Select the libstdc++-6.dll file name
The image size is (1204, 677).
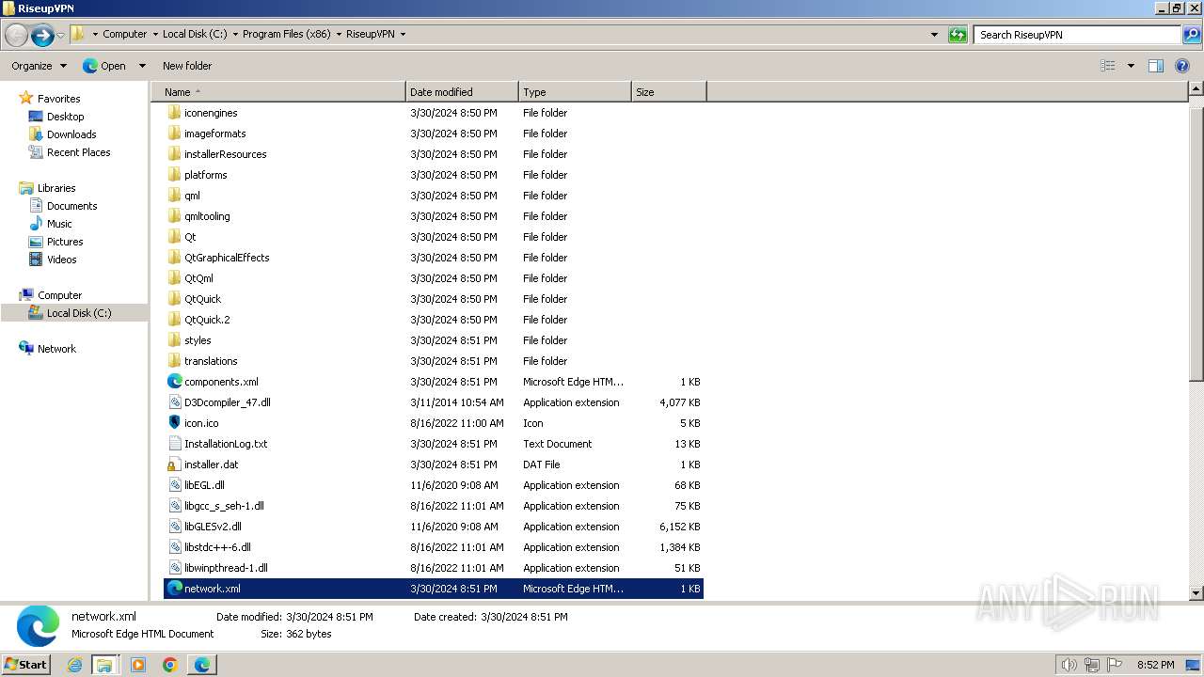217,547
